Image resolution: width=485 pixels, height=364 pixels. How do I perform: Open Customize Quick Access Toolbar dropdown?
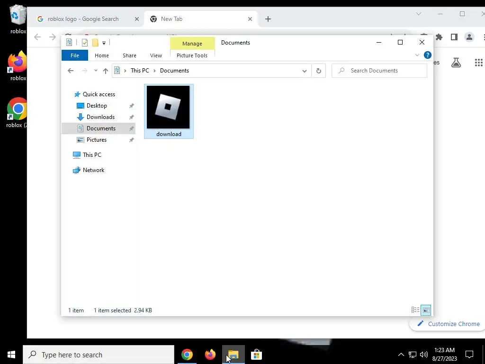(x=104, y=43)
